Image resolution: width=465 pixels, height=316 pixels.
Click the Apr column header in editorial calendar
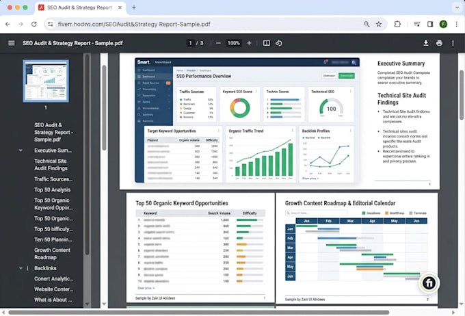(x=372, y=221)
